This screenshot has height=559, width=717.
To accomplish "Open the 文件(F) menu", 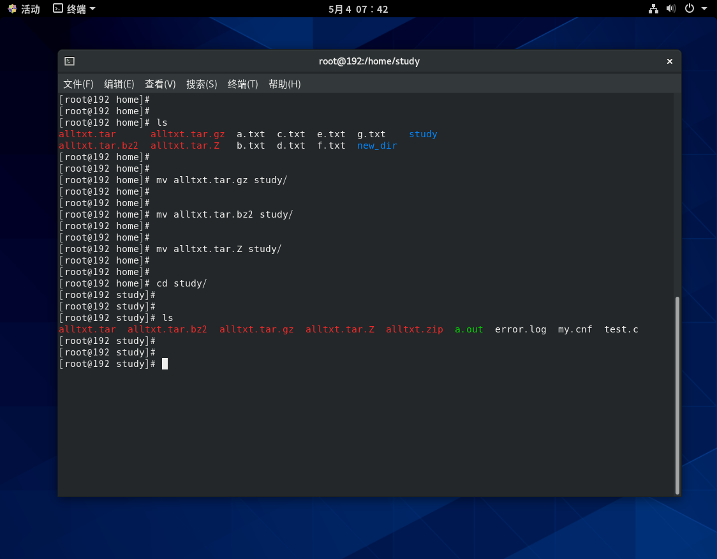I will coord(78,84).
